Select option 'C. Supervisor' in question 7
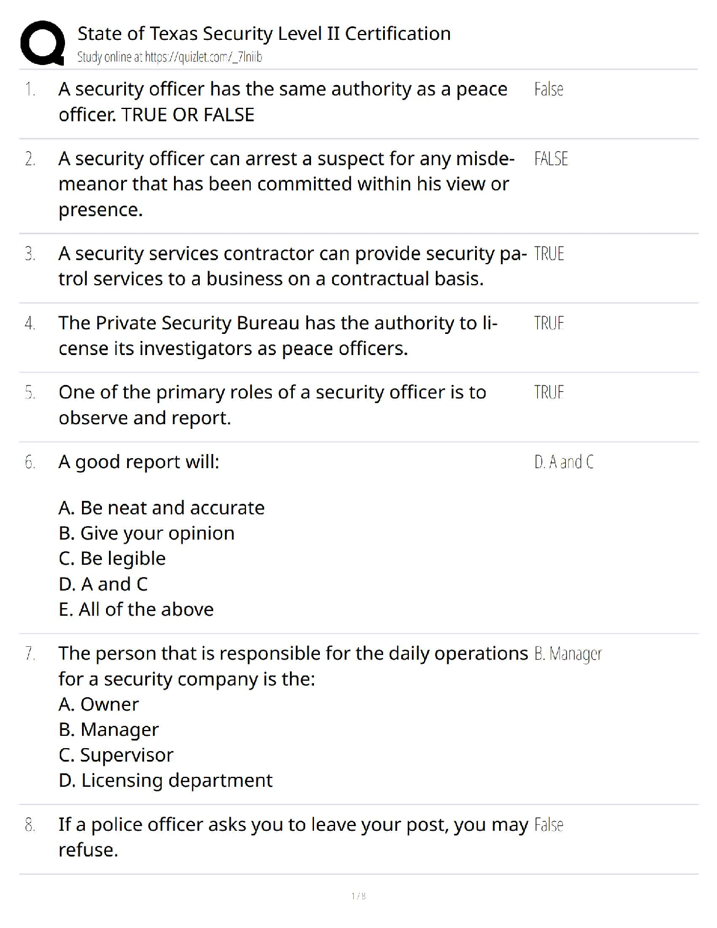This screenshot has height=928, width=717. point(116,755)
